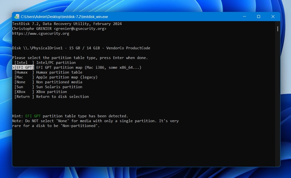
Task: Close the TestDisk console window
Action: coord(273,16)
